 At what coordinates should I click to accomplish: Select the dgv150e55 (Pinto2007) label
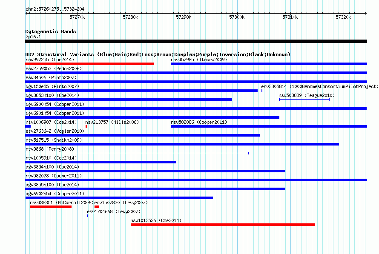52,86
